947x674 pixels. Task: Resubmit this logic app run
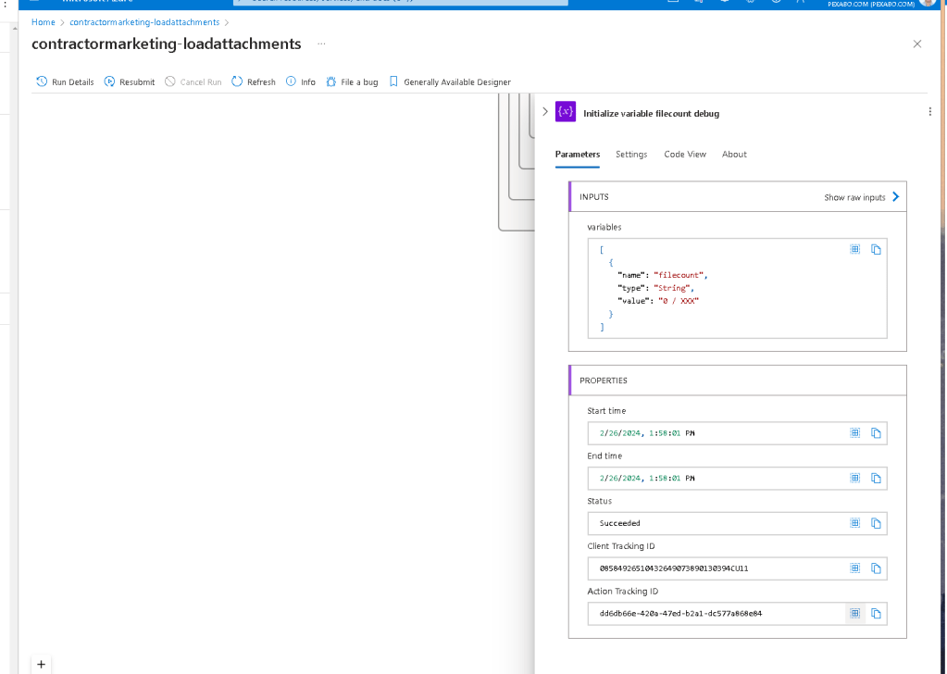pos(130,81)
